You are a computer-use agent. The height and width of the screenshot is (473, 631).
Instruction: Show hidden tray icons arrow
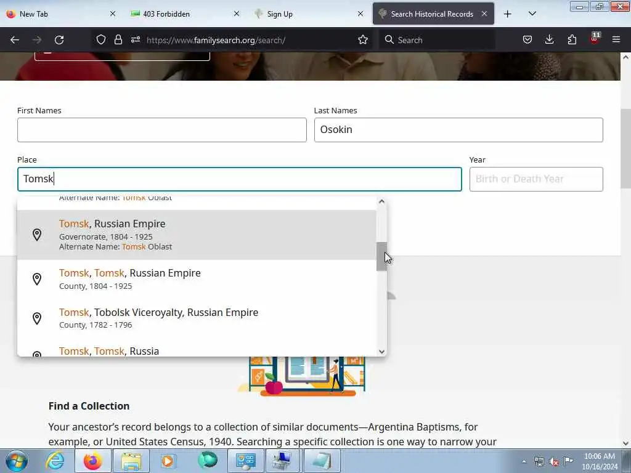click(x=524, y=461)
